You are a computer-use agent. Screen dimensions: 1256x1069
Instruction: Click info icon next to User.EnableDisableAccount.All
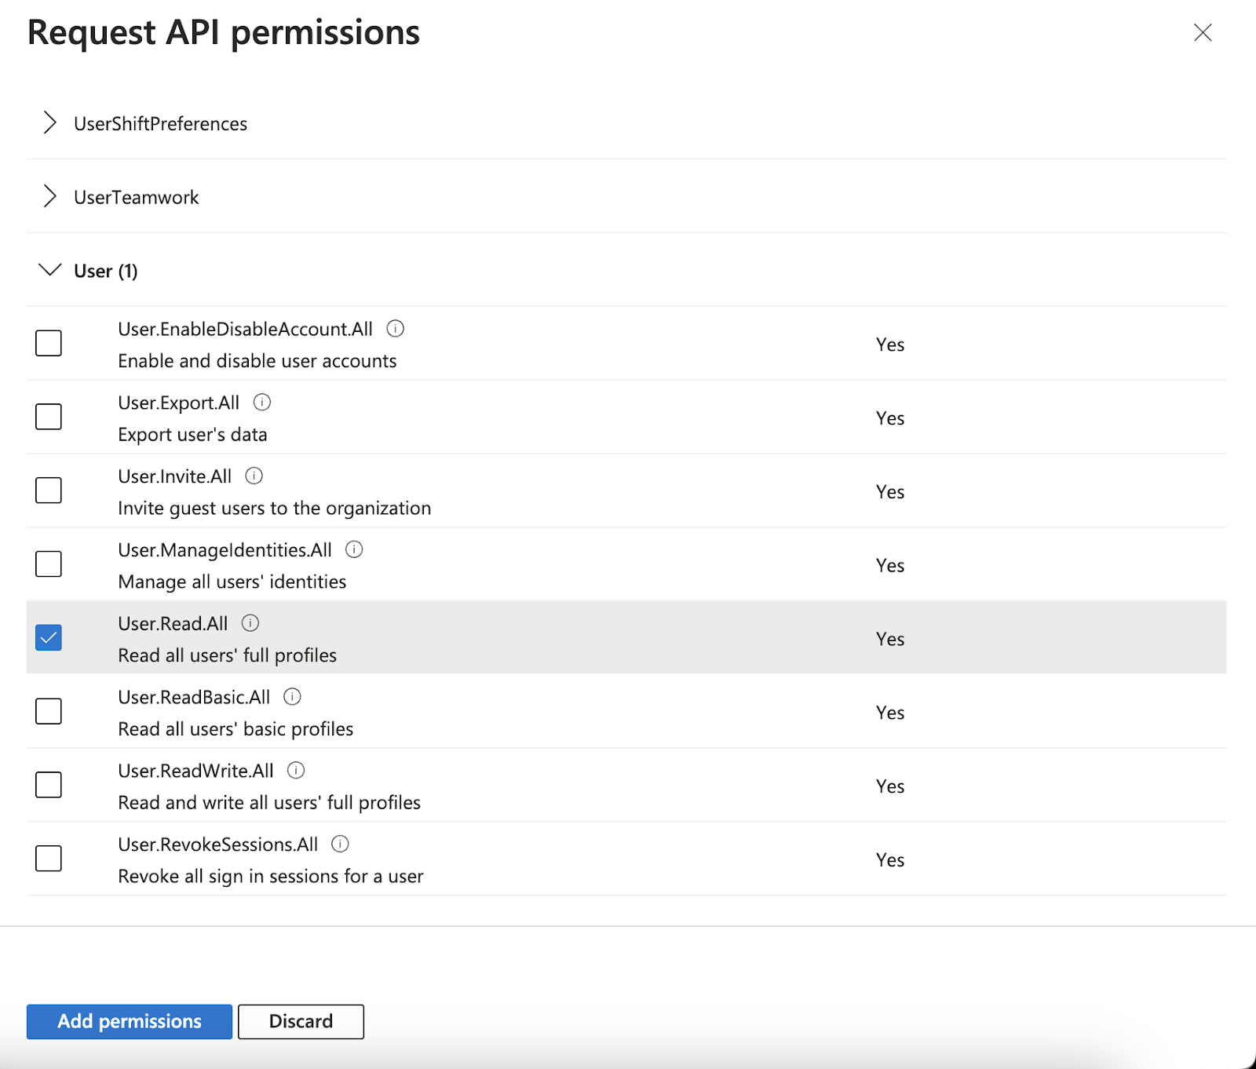[x=396, y=329]
